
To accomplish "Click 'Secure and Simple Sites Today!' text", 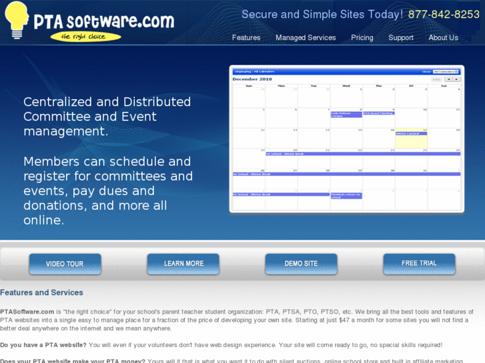I will tap(322, 15).
